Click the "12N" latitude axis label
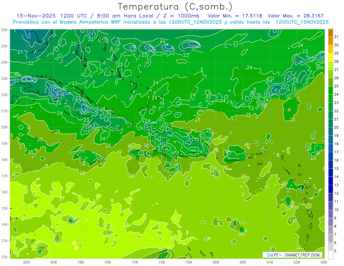The width and height of the screenshot is (344, 266). 4,257
